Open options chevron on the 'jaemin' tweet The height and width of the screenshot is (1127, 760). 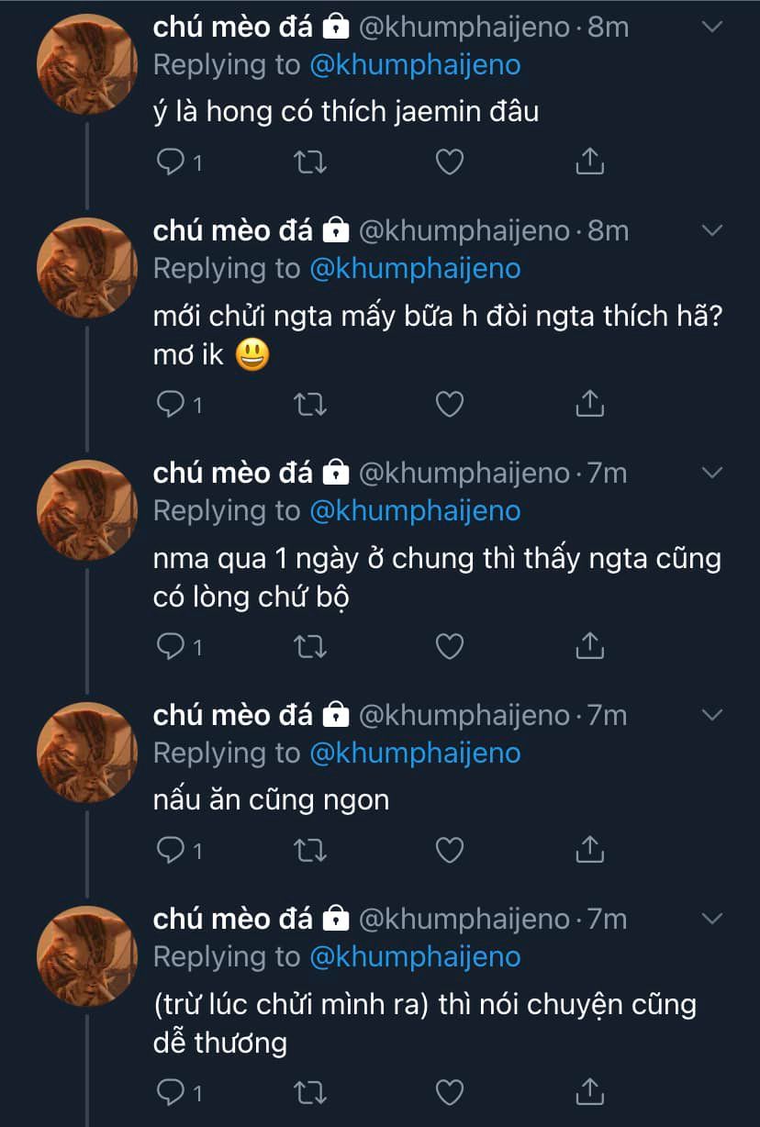click(712, 27)
